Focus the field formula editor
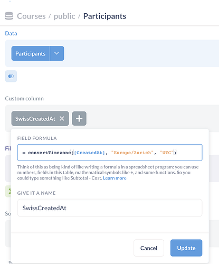 pyautogui.click(x=110, y=153)
